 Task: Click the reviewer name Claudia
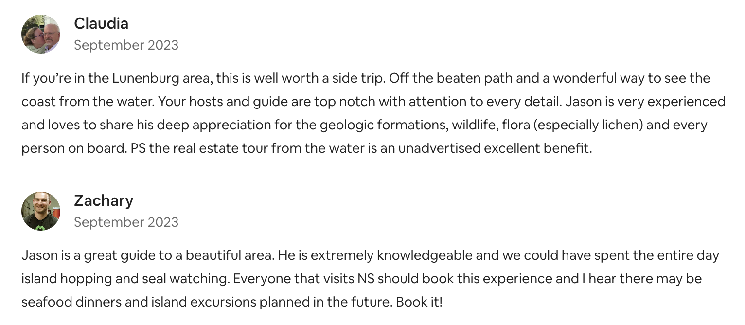point(101,23)
